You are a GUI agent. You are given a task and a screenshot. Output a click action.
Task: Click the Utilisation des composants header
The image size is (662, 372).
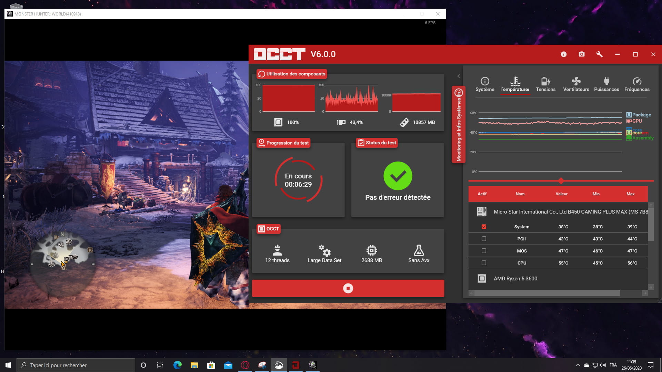click(292, 74)
